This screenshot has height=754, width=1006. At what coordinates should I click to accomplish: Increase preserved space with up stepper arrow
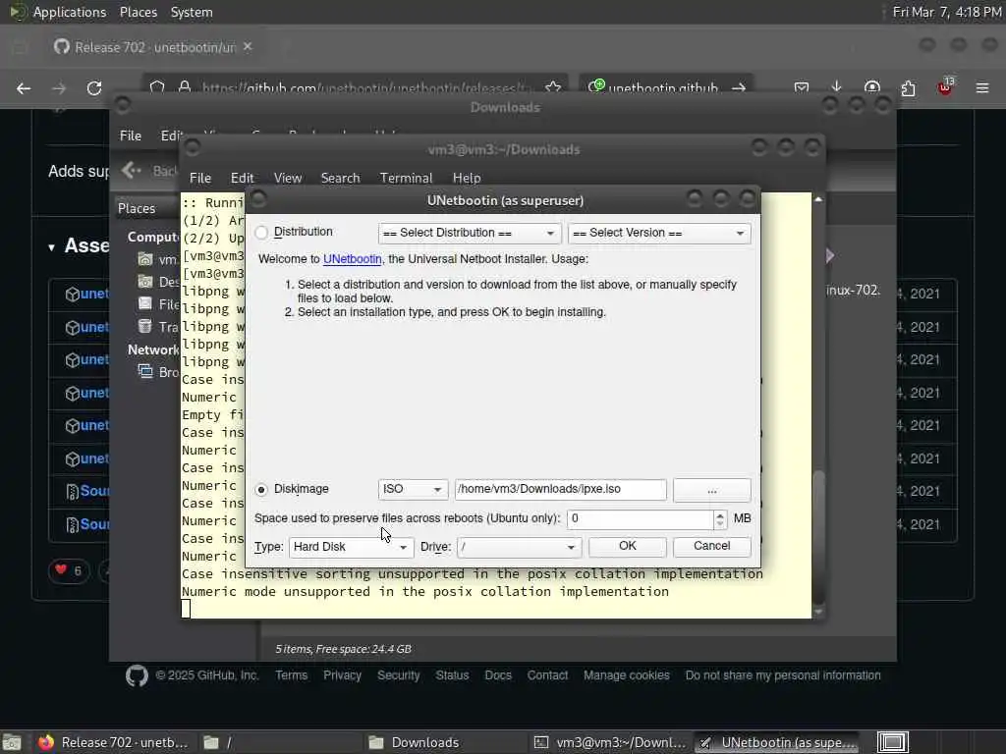(x=720, y=514)
